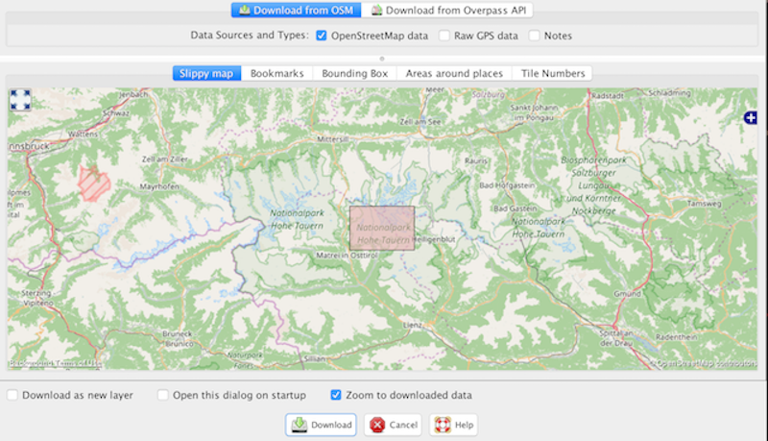Click the Zell am See map label
The image size is (768, 441).
(420, 121)
